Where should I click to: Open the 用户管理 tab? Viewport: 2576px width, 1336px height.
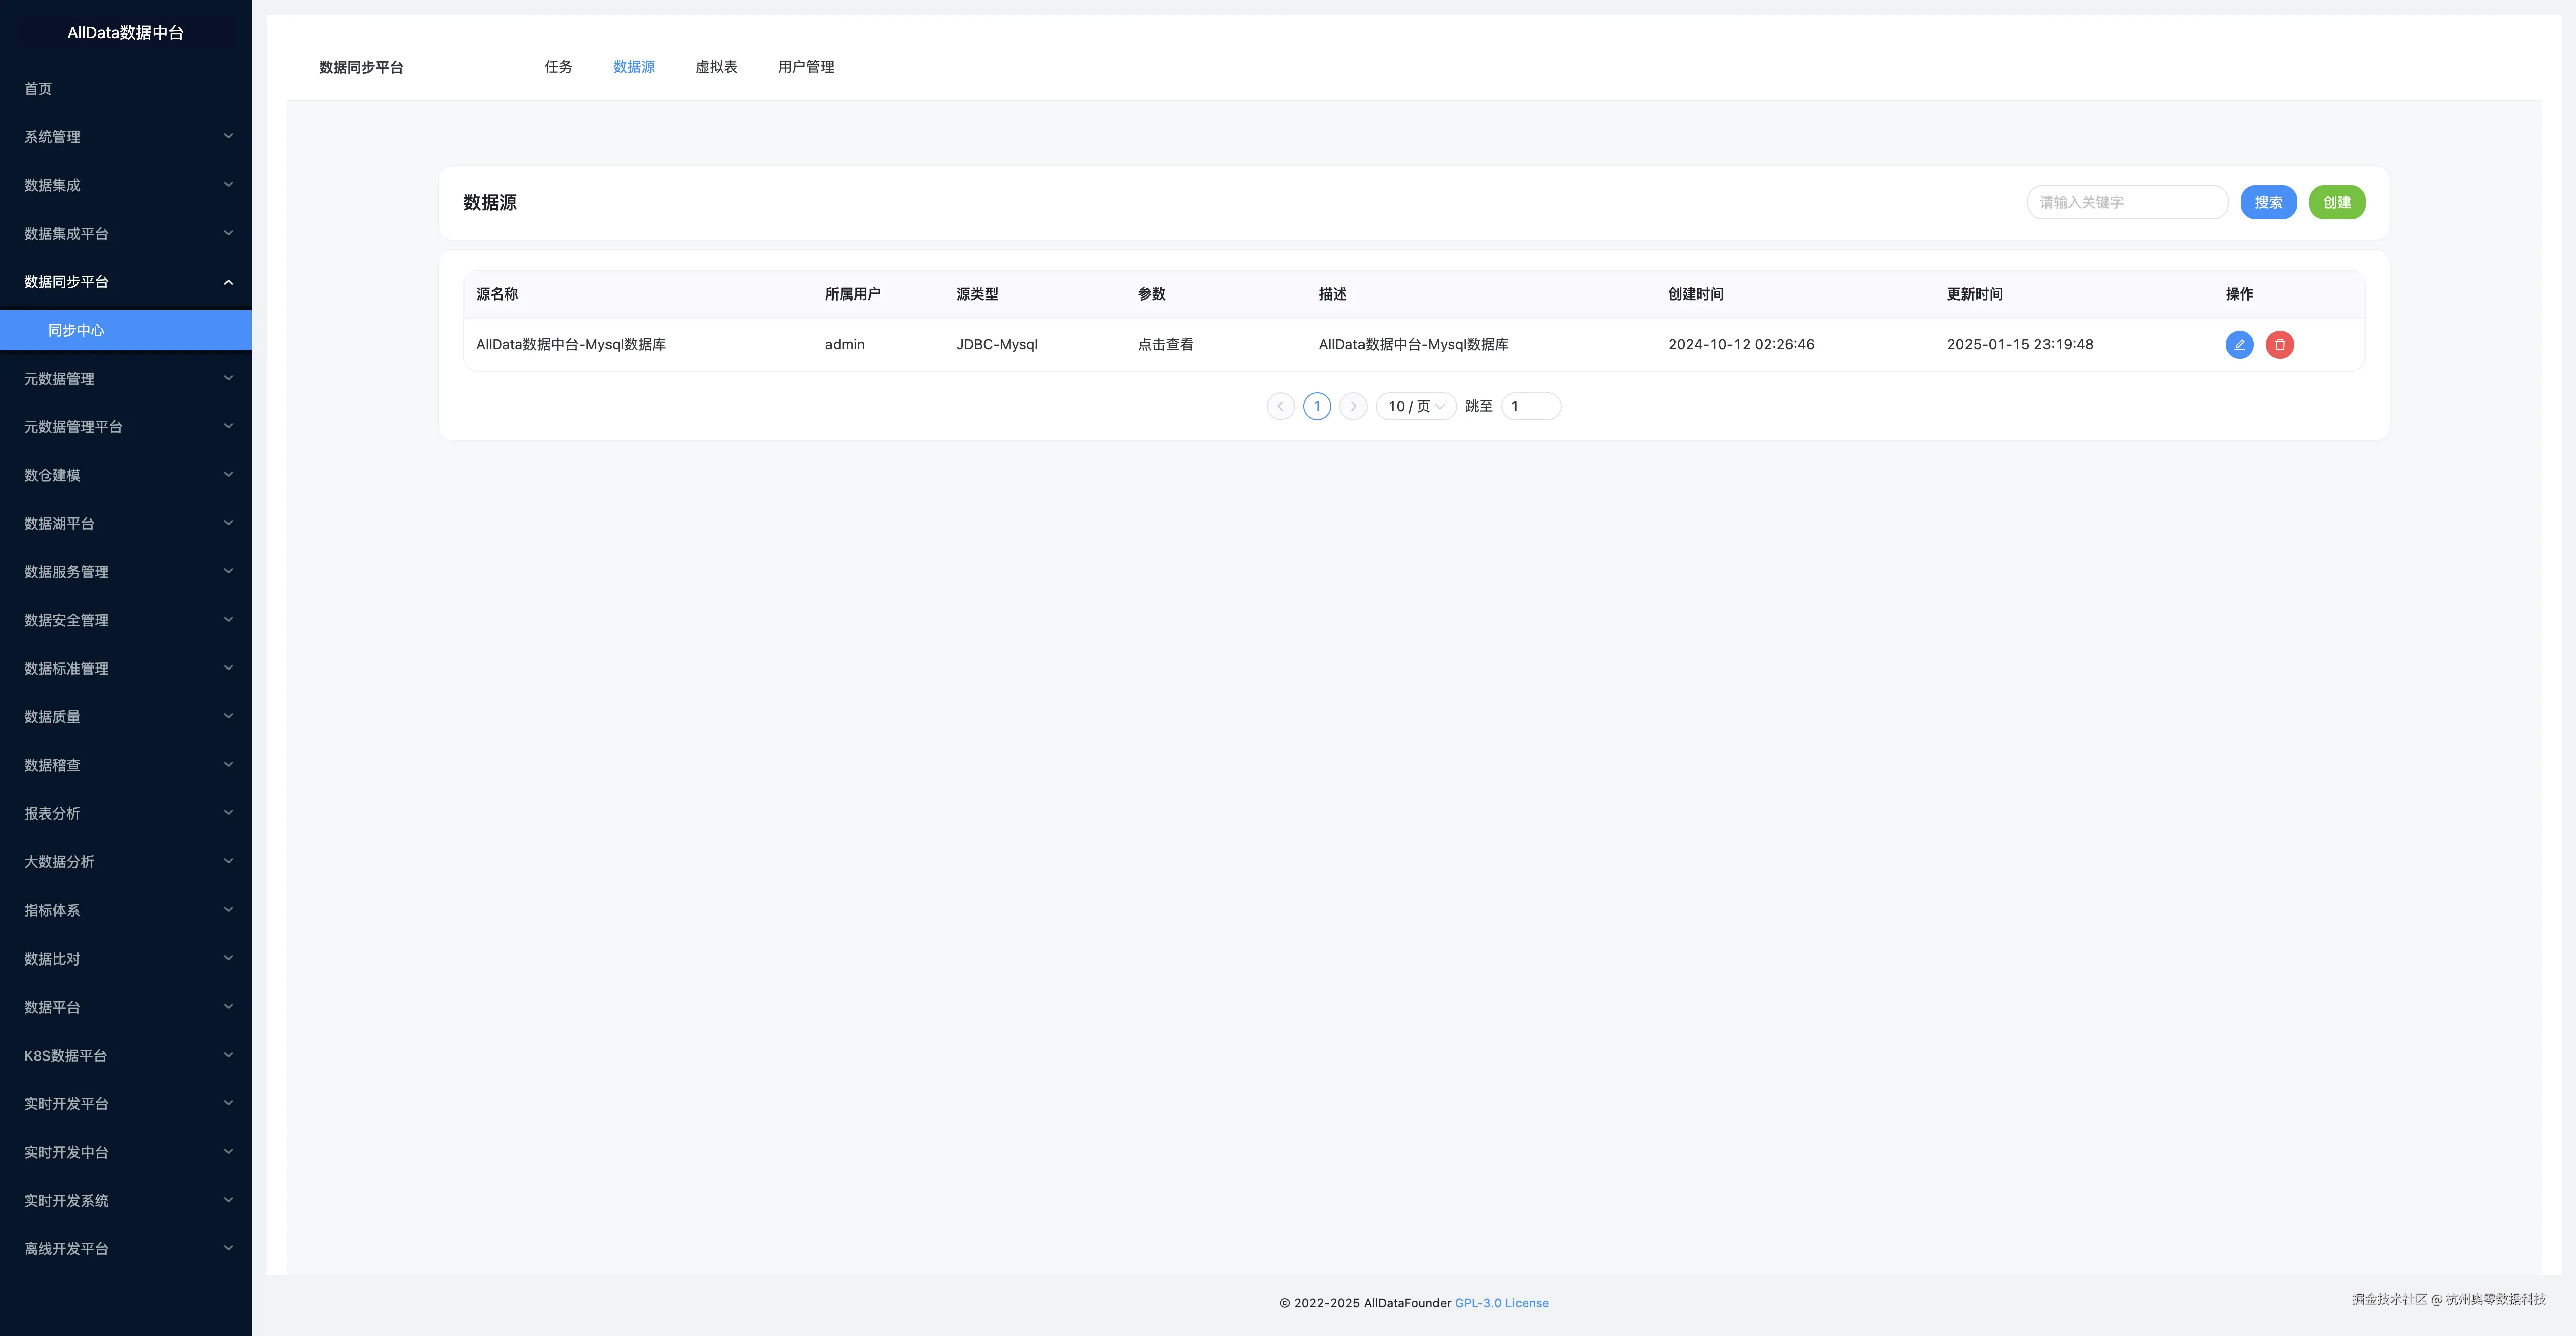coord(805,67)
